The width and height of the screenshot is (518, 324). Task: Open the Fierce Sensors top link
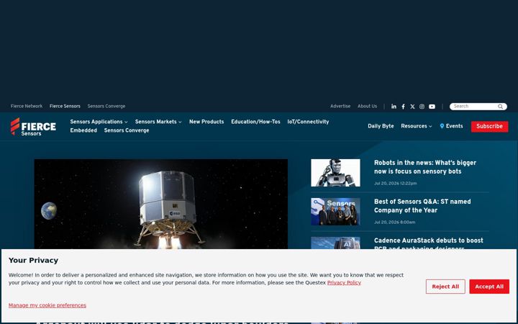click(x=65, y=106)
